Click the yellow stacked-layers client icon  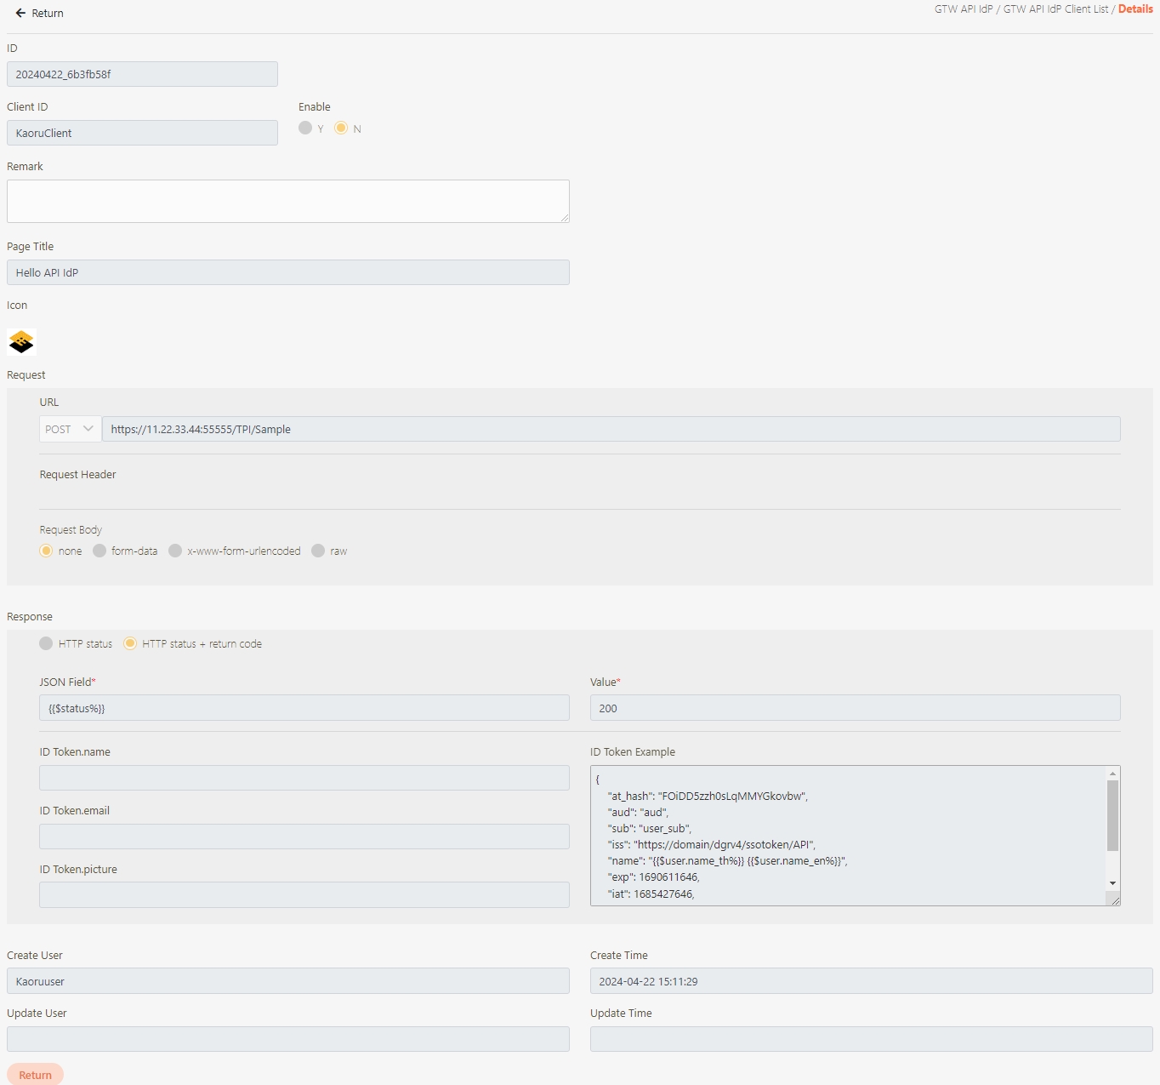(x=21, y=342)
